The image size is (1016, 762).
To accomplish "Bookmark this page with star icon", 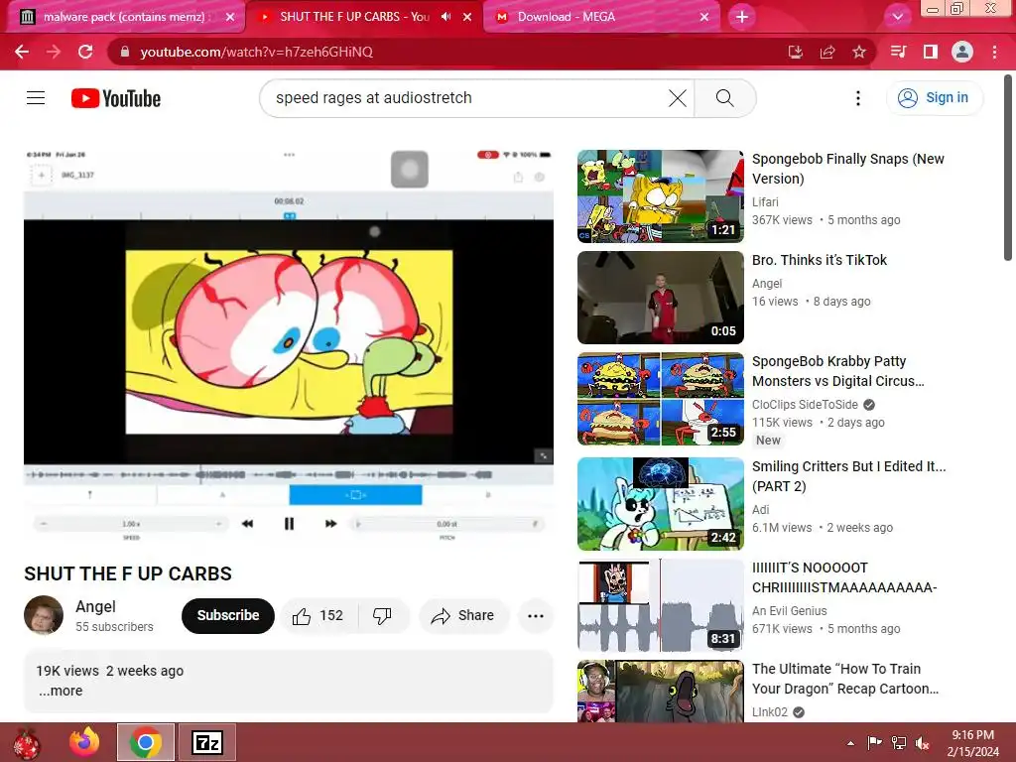I will [x=859, y=52].
